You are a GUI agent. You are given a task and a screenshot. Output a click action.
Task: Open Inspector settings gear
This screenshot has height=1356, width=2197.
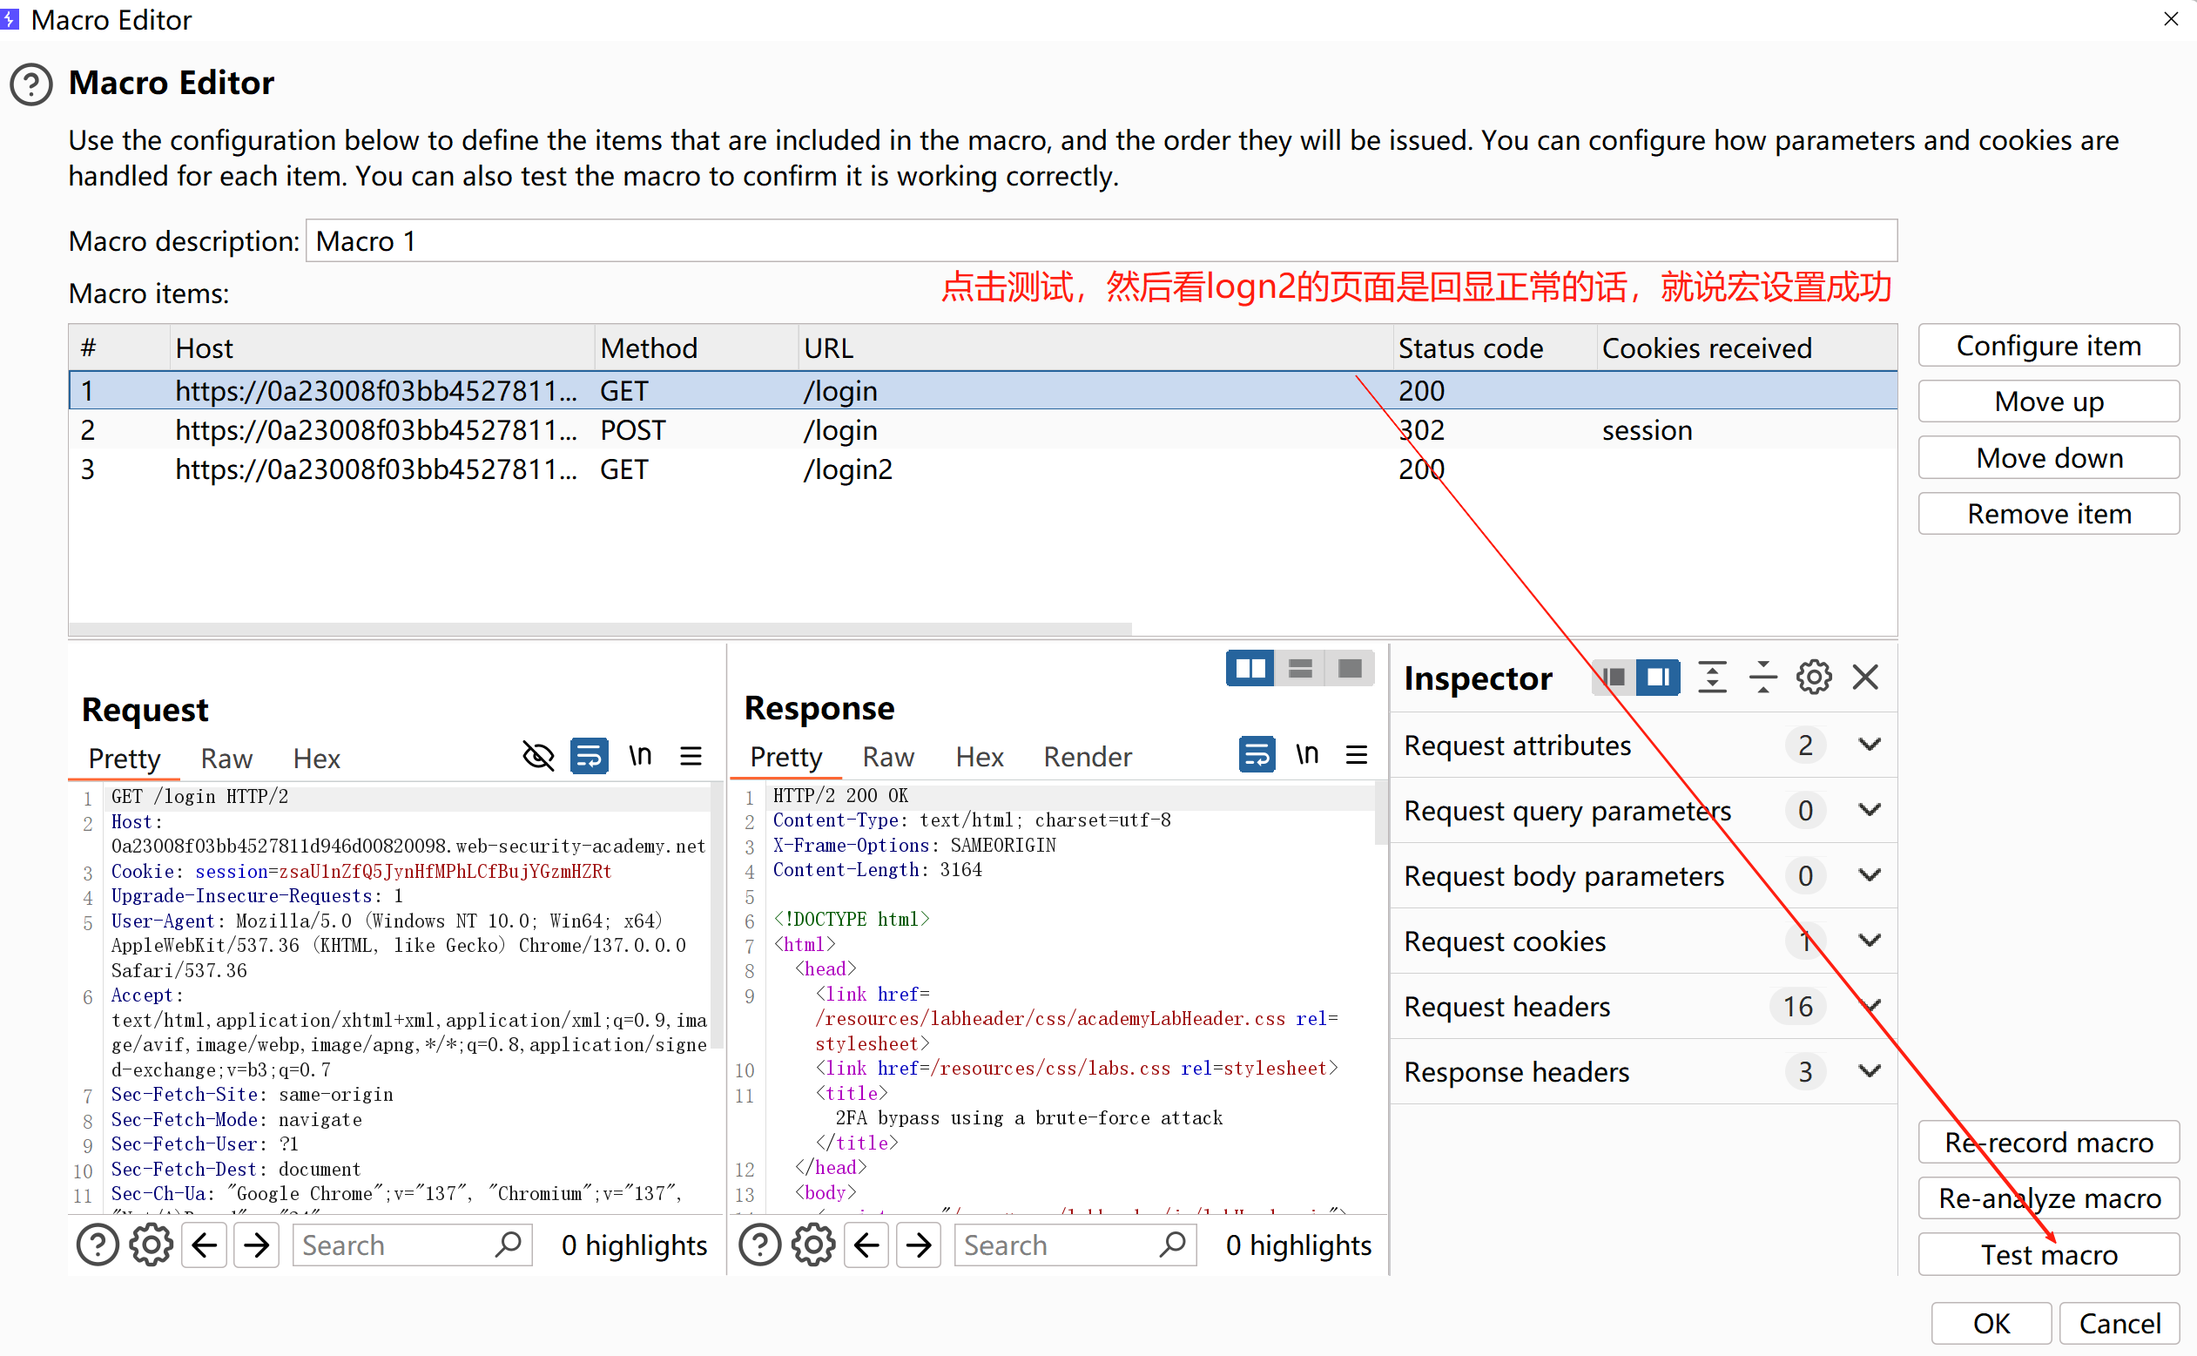tap(1813, 677)
